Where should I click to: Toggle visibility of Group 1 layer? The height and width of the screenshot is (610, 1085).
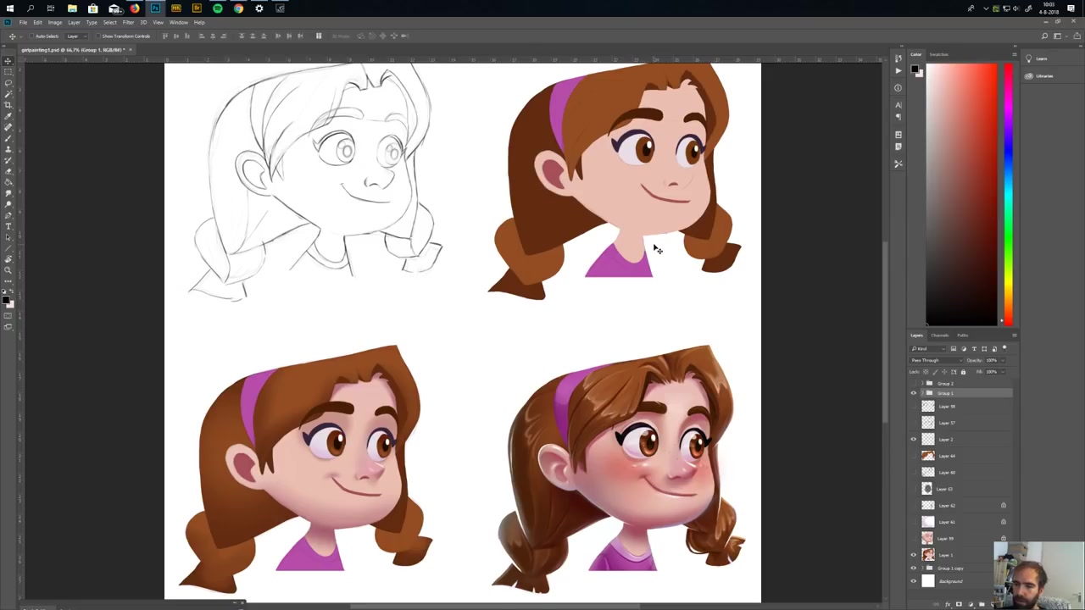tap(914, 393)
